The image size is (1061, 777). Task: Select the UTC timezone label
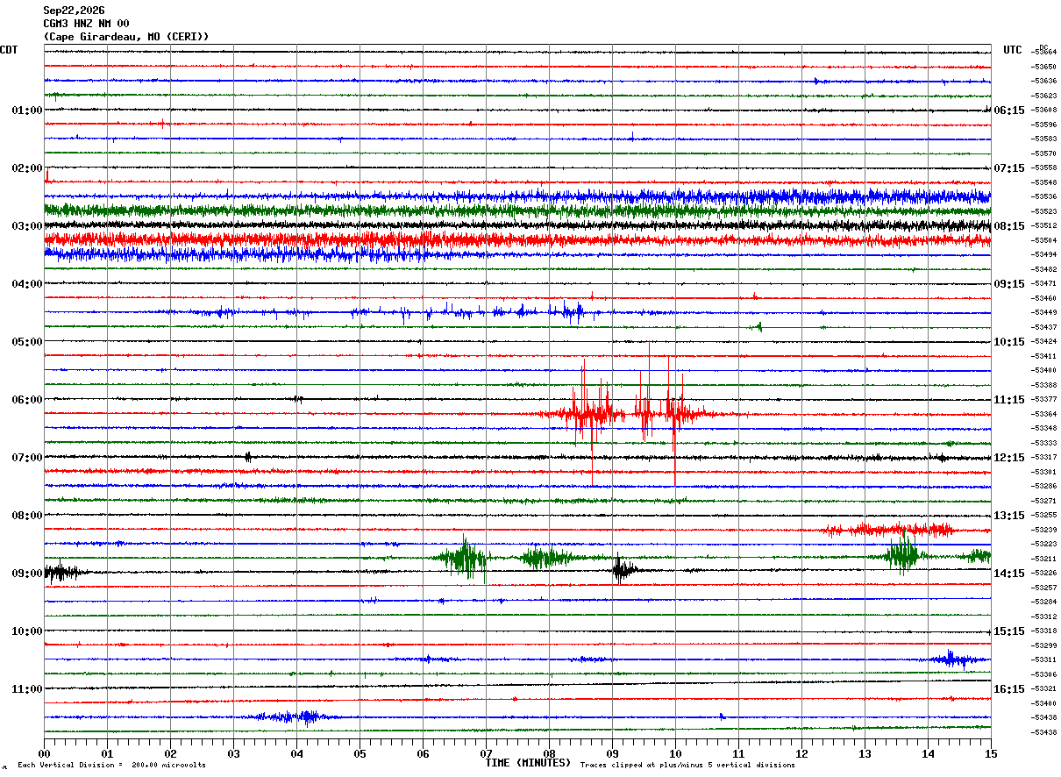tap(1013, 50)
